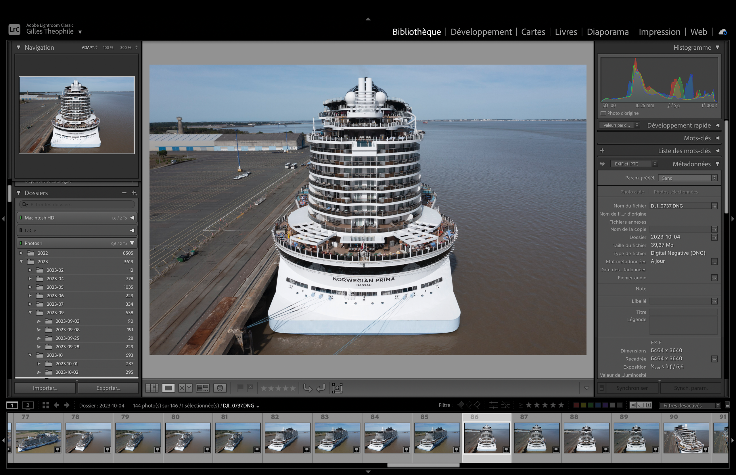Toggle filter on/off switch in filmstrip
Screen dimensions: 736x475
(x=727, y=405)
